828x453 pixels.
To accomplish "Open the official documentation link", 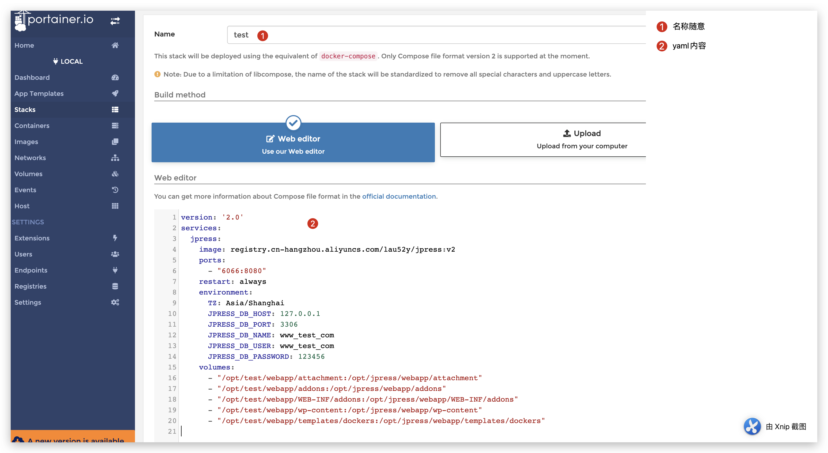I will [399, 196].
